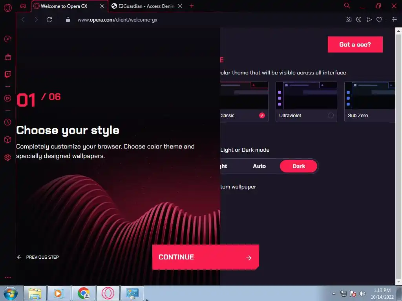Open network icon in system tray

(343, 294)
